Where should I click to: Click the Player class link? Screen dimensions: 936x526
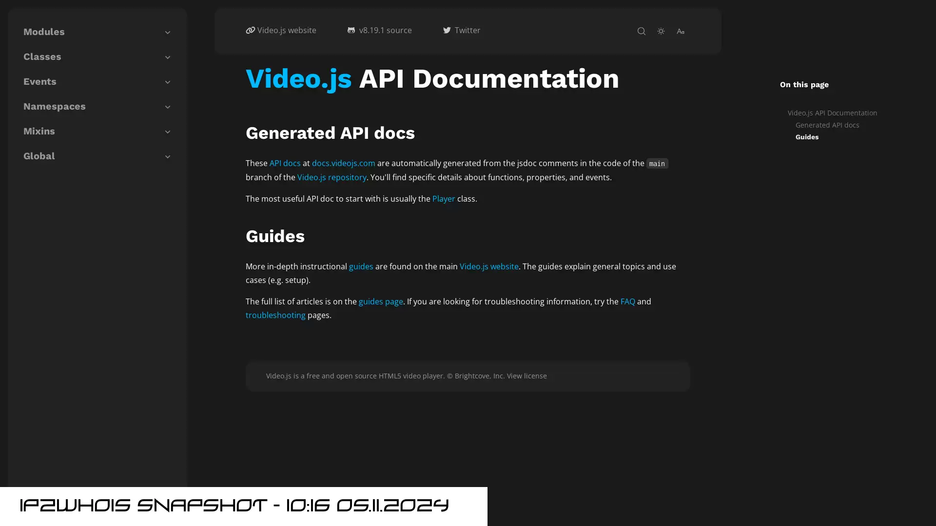click(443, 198)
